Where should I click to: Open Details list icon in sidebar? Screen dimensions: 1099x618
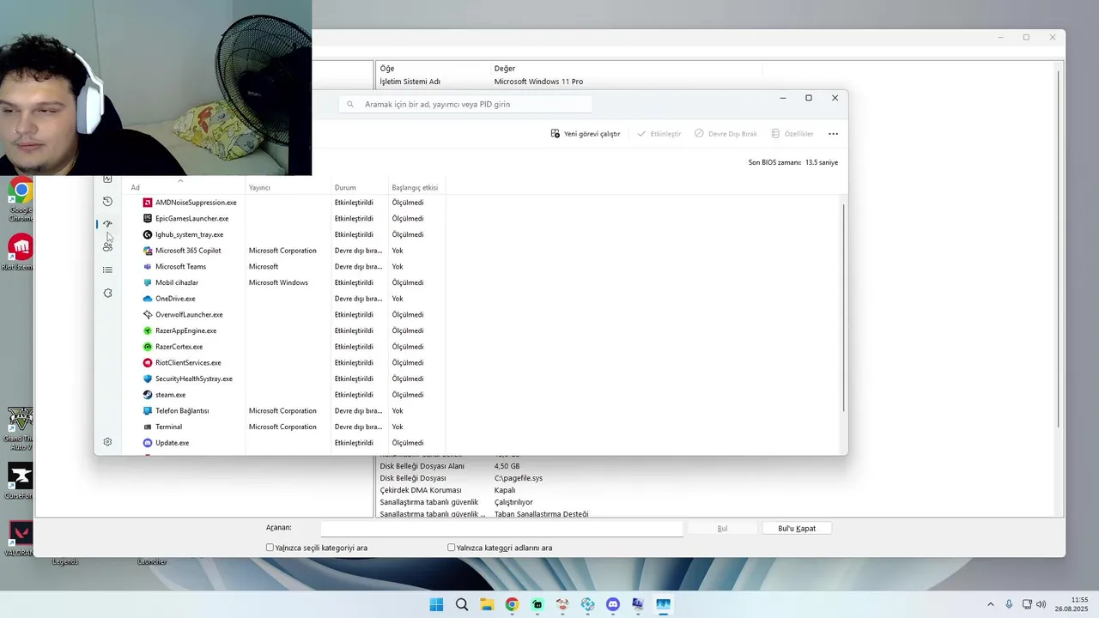point(107,270)
